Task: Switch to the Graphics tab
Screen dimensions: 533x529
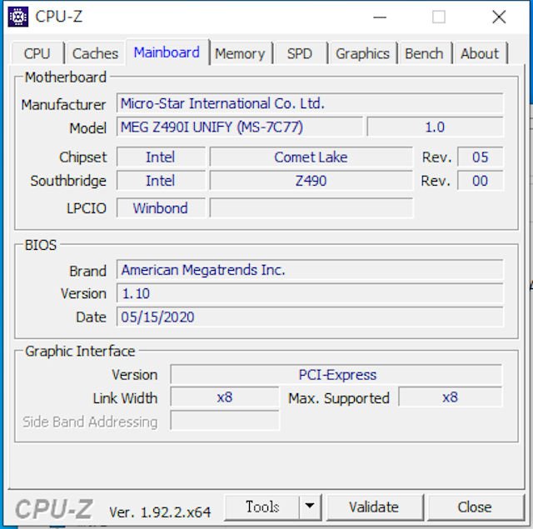Action: pos(363,53)
